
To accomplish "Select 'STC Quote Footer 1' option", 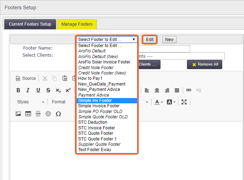I will 107,139.
